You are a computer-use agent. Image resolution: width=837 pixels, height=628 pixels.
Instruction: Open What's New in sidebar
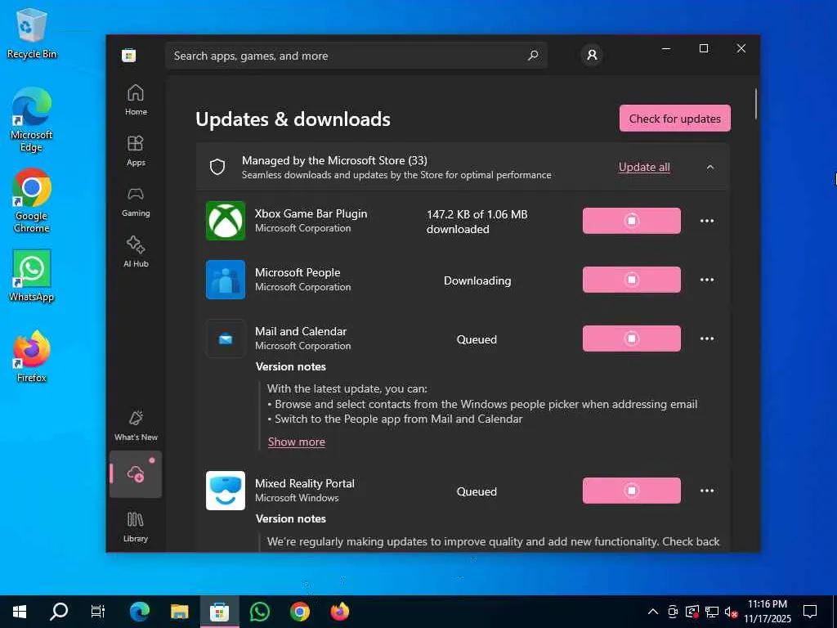(136, 426)
